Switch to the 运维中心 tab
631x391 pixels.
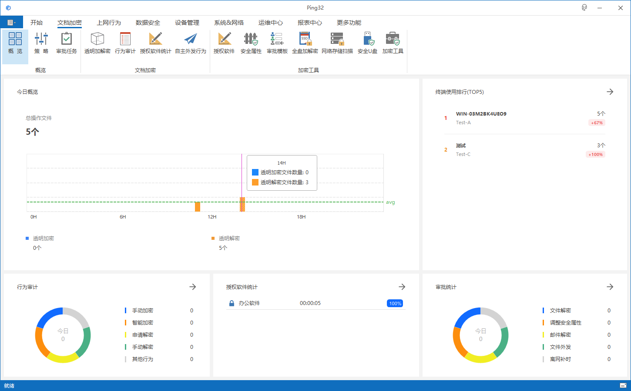point(271,23)
